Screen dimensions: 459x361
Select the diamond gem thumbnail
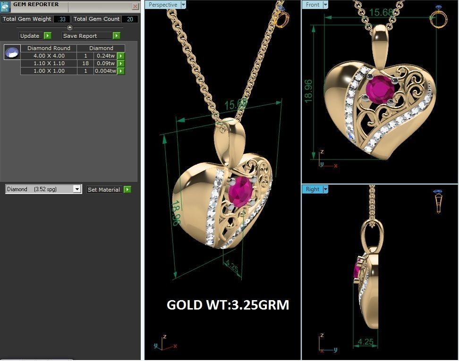coord(12,52)
